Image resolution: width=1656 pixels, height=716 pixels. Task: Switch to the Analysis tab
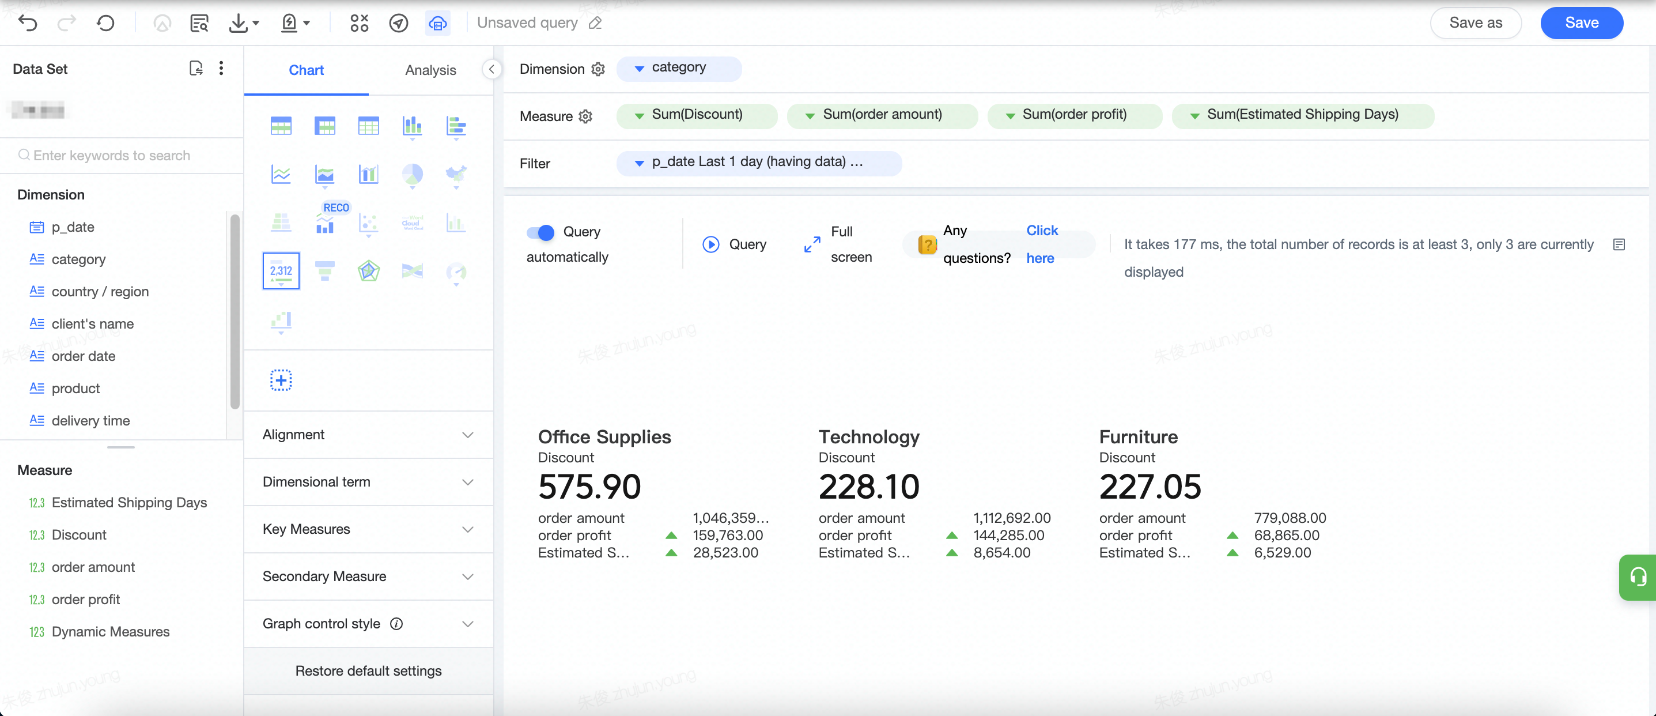tap(430, 70)
